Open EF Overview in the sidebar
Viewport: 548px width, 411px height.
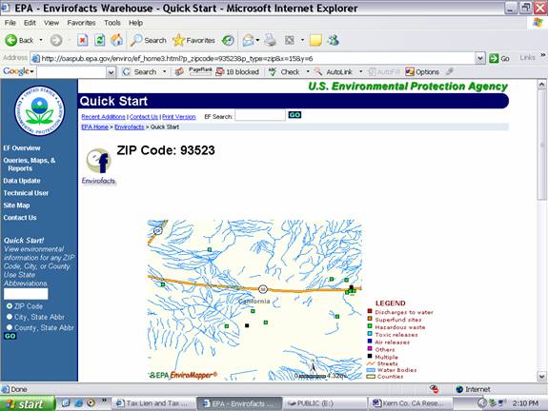[x=22, y=148]
